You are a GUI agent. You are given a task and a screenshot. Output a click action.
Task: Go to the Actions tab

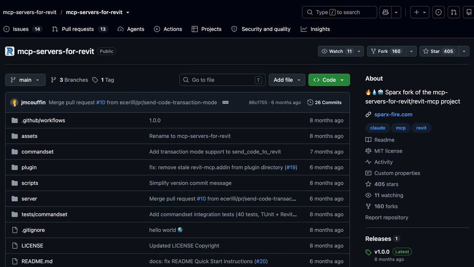168,29
